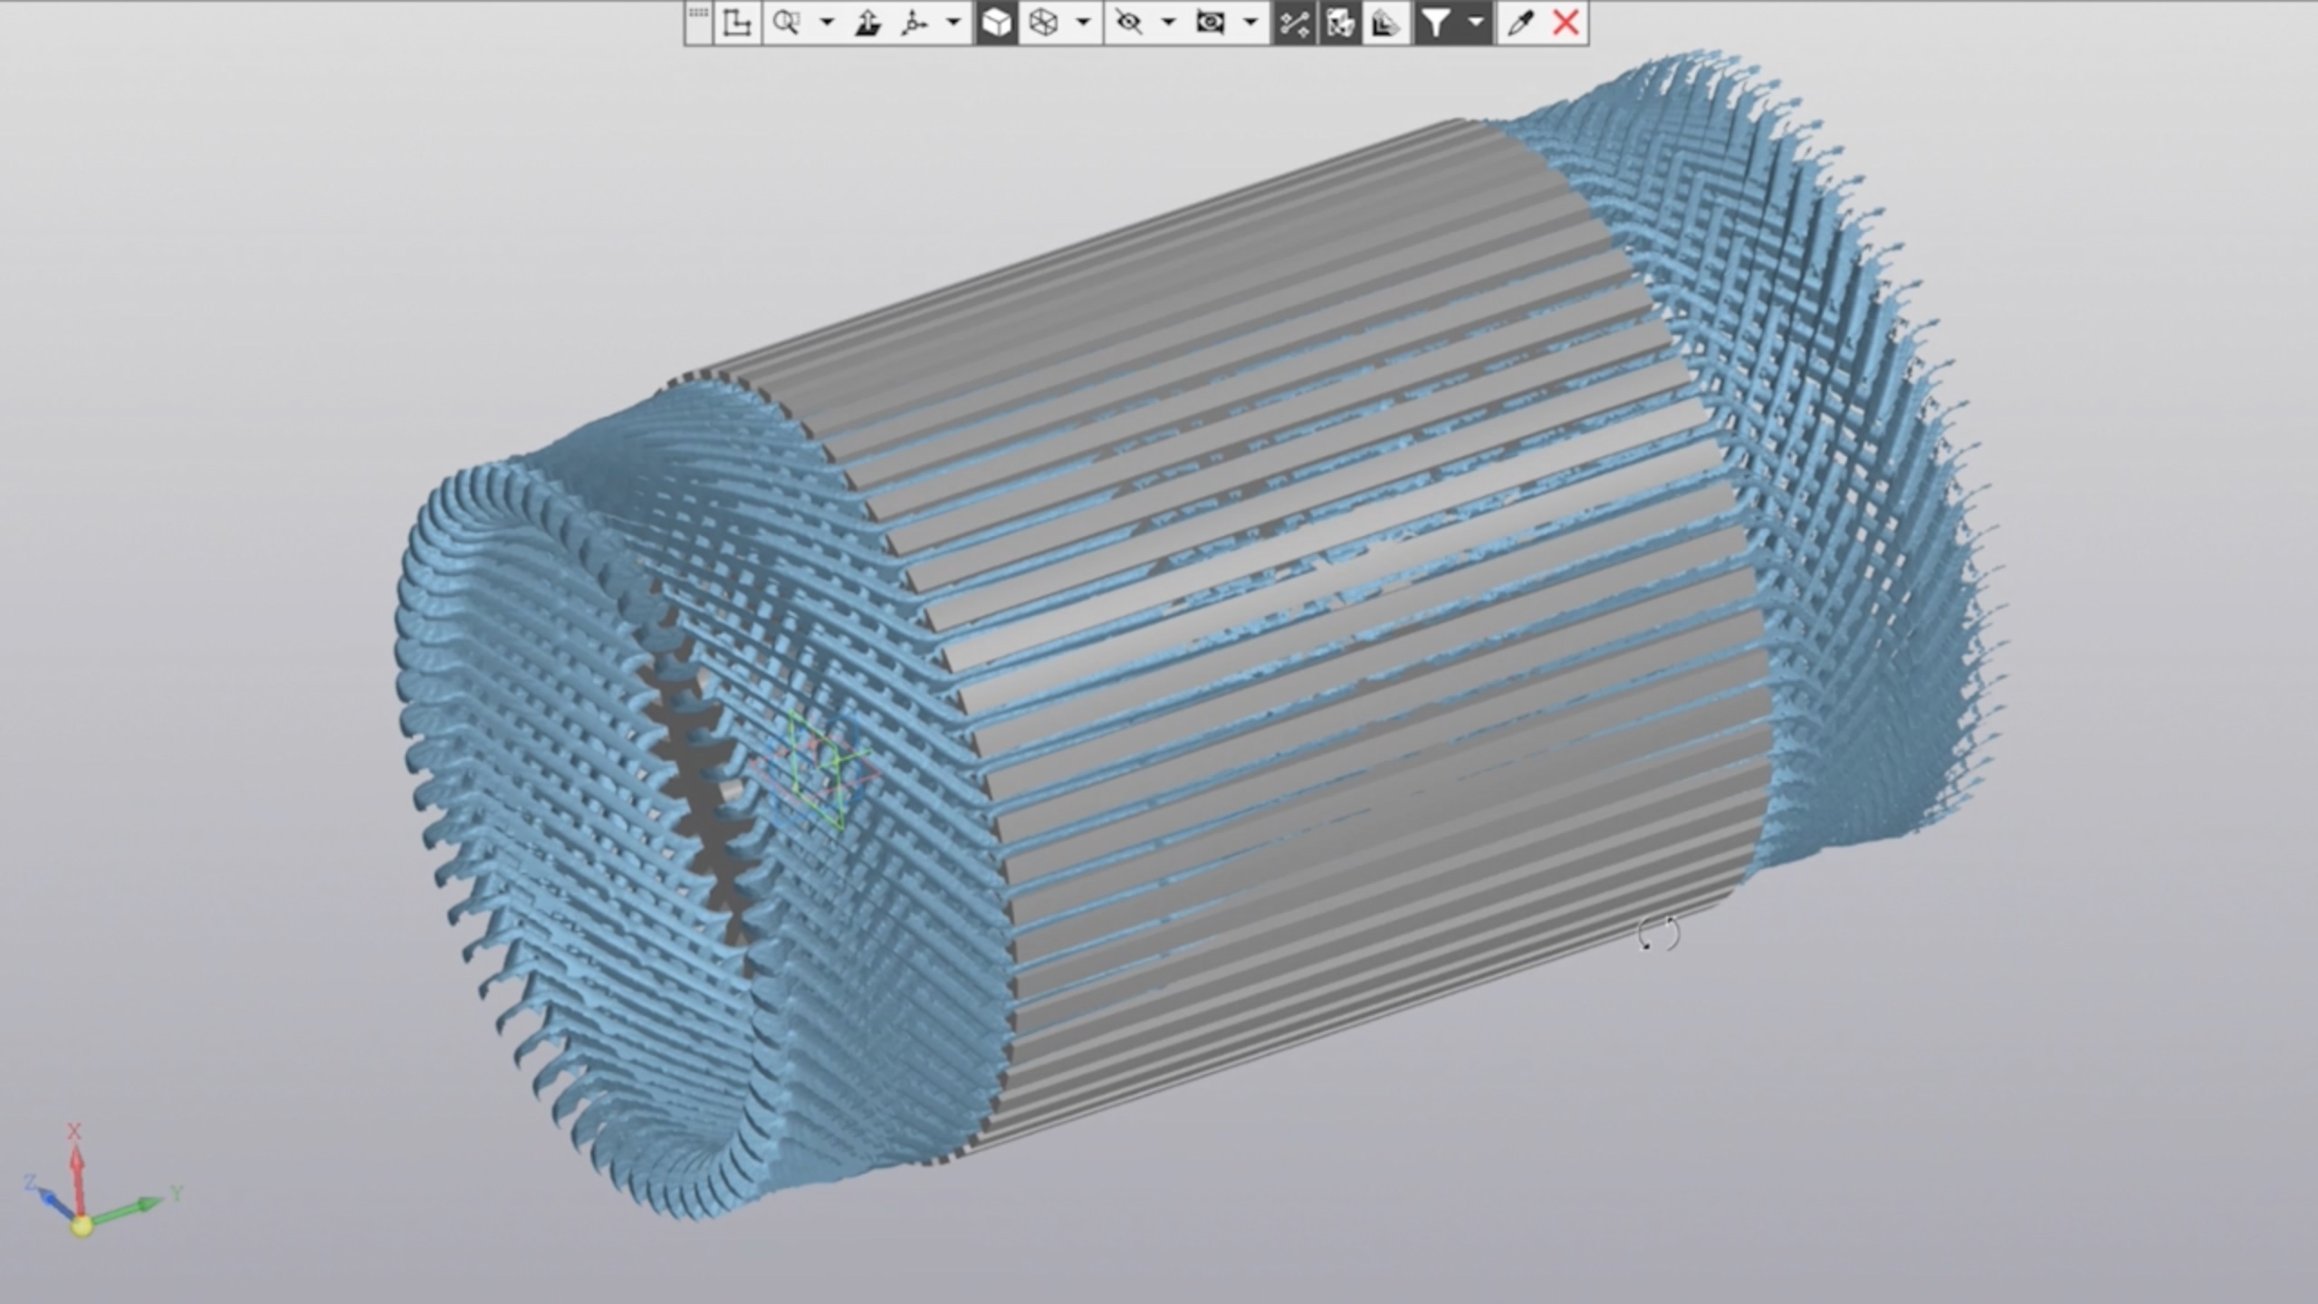This screenshot has height=1304, width=2318.
Task: Click the hide objects crossed-eye icon
Action: click(x=1128, y=23)
